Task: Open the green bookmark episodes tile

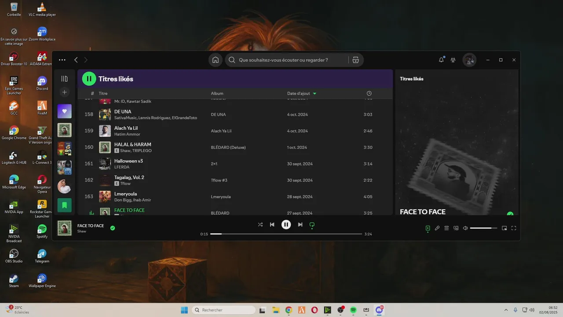Action: pos(64,205)
